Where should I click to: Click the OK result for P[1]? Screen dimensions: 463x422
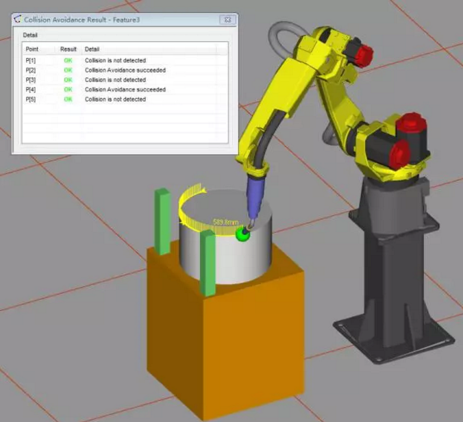(68, 60)
